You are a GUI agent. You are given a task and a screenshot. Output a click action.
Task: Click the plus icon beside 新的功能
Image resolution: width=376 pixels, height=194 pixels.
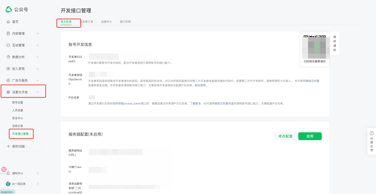[x=8, y=146]
